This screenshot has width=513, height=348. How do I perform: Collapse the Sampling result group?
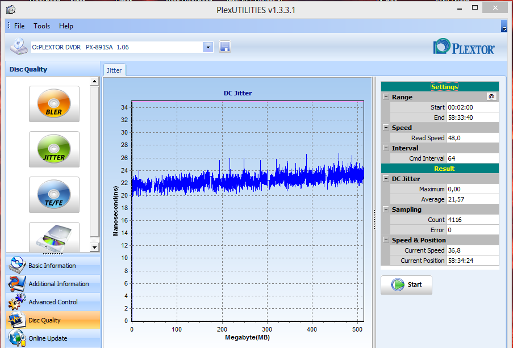pos(386,209)
